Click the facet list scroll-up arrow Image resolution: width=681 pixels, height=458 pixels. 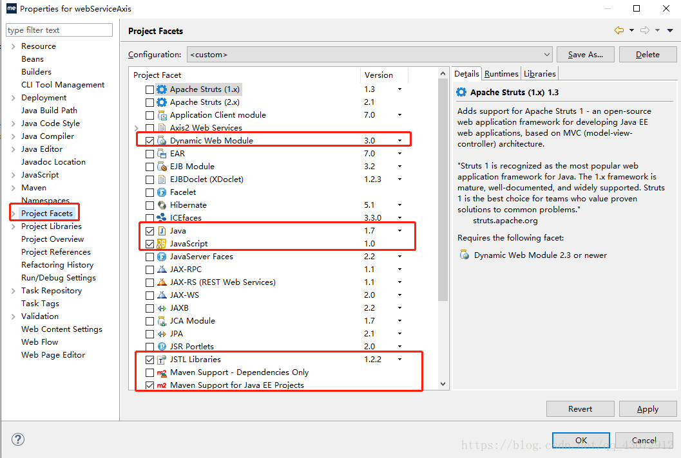(x=443, y=73)
